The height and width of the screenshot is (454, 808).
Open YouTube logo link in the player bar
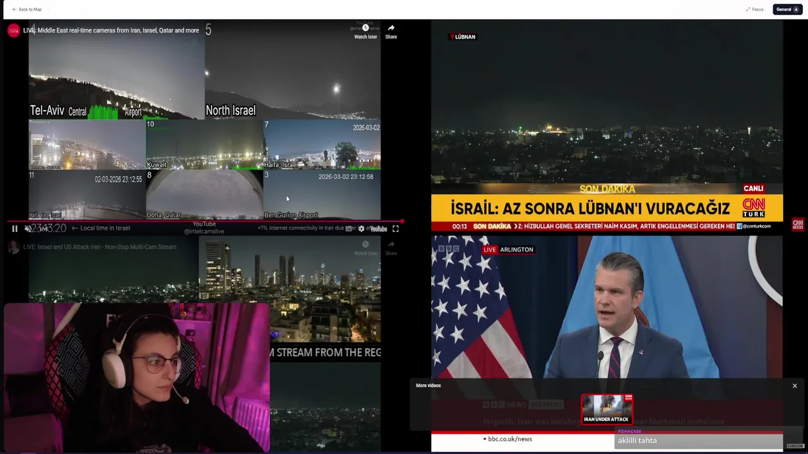[378, 229]
